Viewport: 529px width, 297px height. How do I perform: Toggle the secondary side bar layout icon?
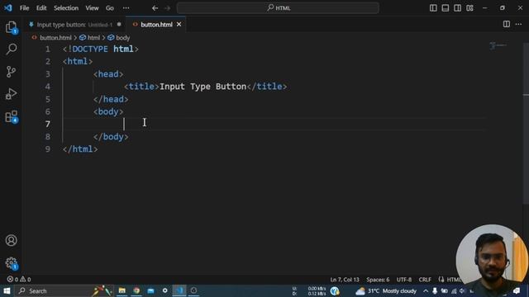(457, 8)
